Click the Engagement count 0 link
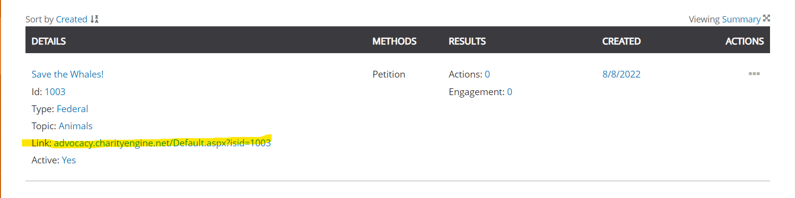 [x=509, y=92]
